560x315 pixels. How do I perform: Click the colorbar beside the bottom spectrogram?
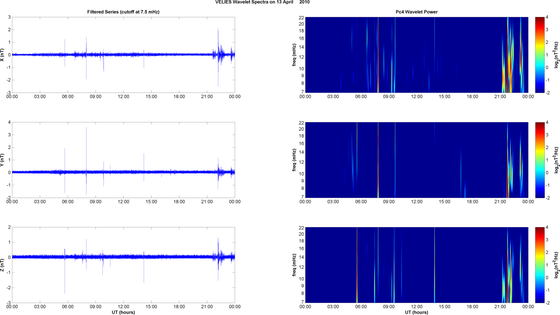point(540,265)
